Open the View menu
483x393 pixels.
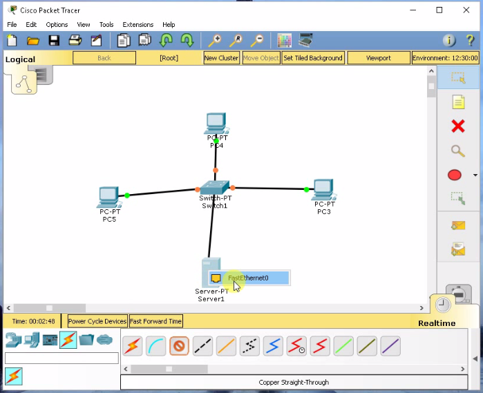click(x=84, y=25)
